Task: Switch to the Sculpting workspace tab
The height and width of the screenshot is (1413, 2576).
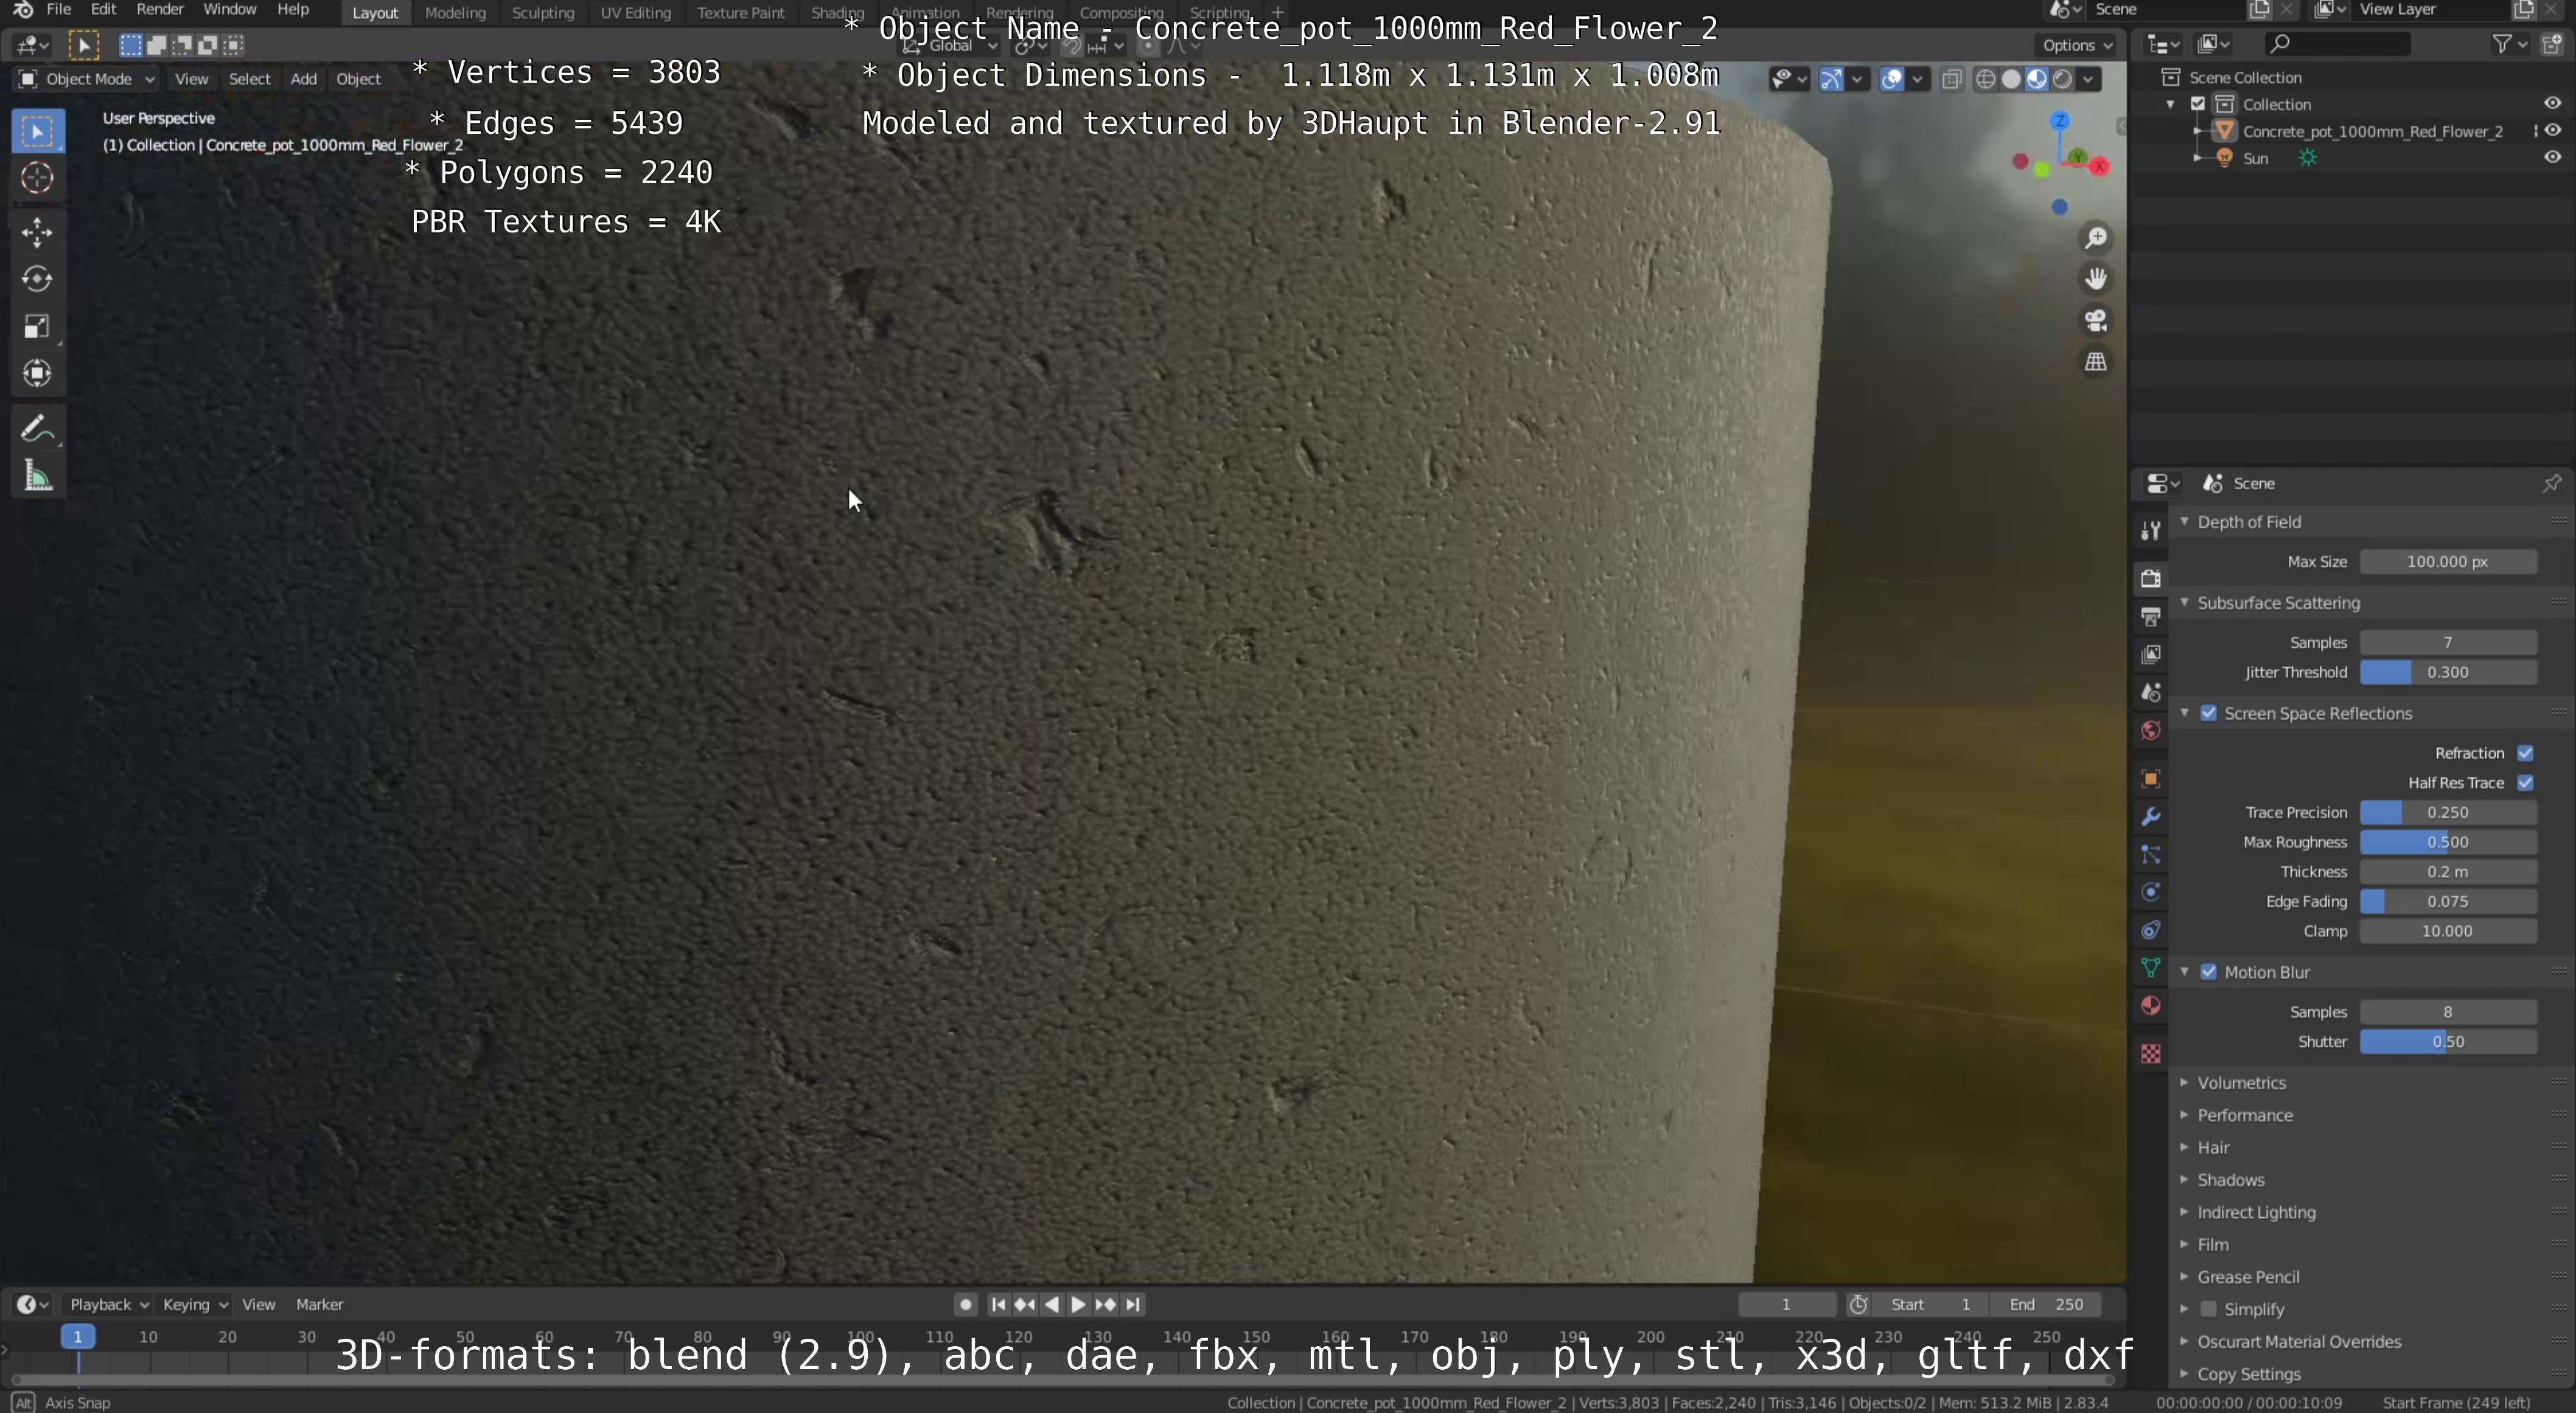Action: (x=543, y=13)
